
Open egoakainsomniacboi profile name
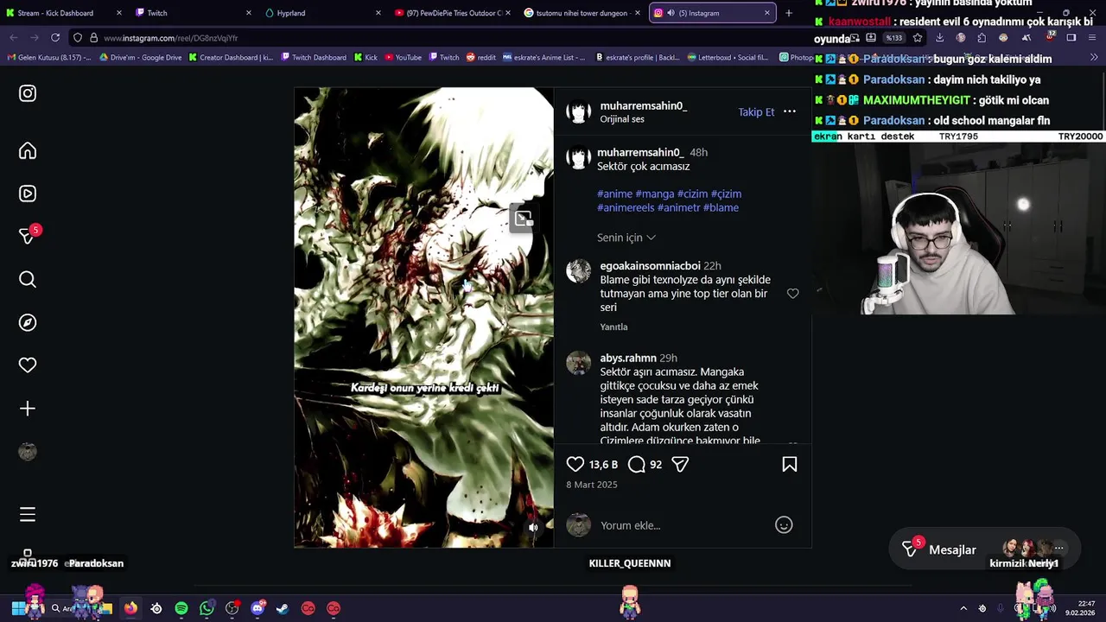click(650, 266)
